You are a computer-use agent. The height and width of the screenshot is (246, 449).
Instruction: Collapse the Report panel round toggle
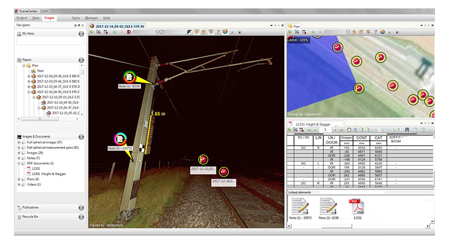[81, 59]
